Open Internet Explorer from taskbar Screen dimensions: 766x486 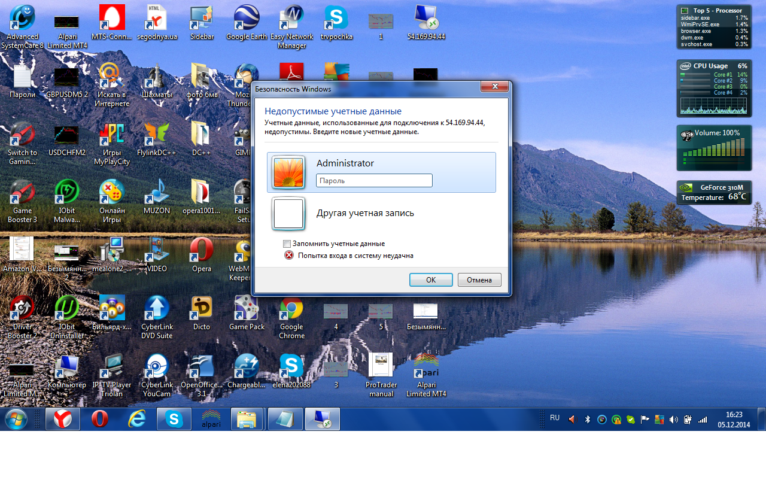(137, 420)
